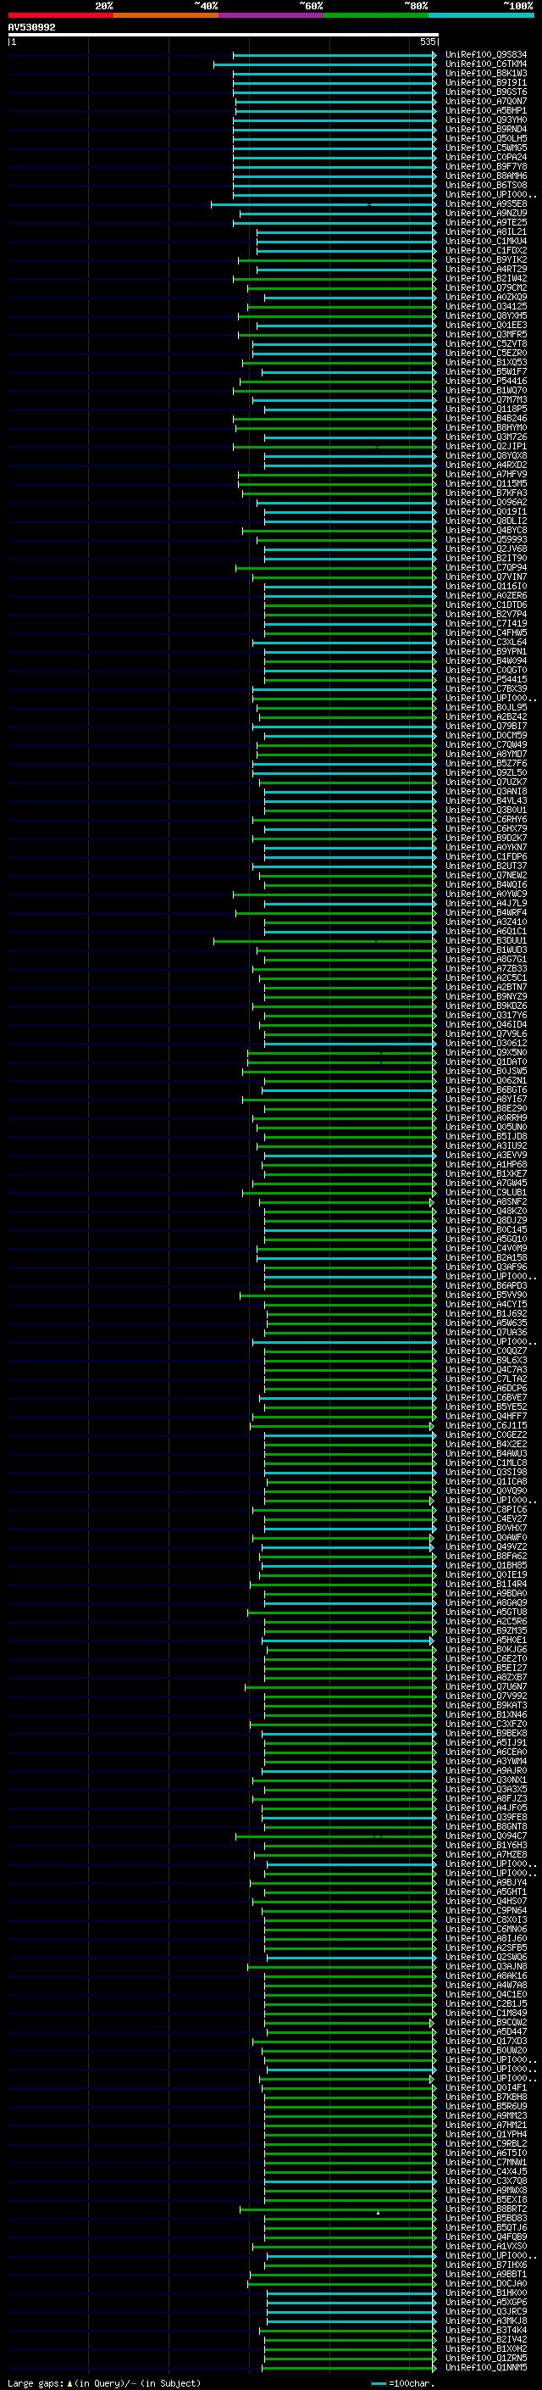Viewport: 542px width, 2390px height.
Task: Click hit label UniRef100_A8G7G1
Action: pos(486,960)
